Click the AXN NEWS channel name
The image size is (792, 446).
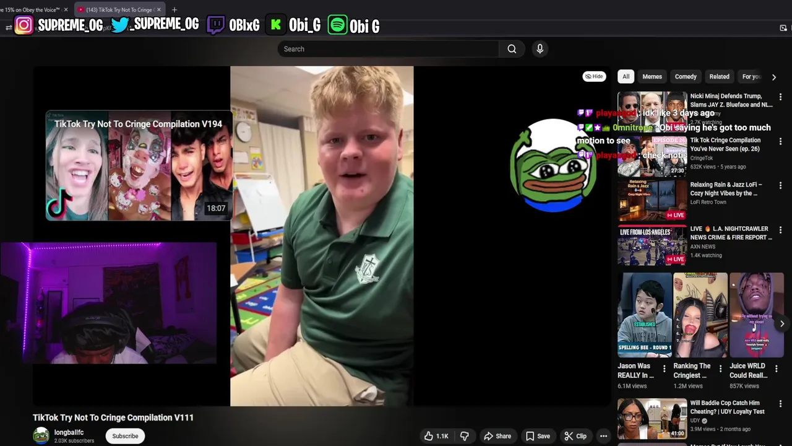click(702, 247)
